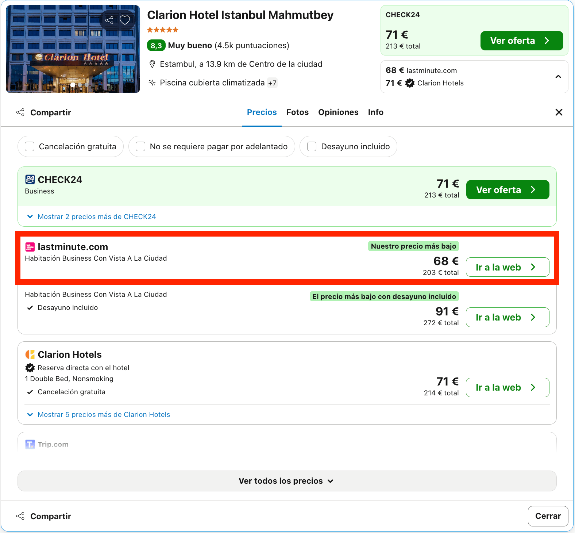Viewport: 575px width, 533px height.
Task: Click the lastminute.com pink logo icon
Action: 30,247
